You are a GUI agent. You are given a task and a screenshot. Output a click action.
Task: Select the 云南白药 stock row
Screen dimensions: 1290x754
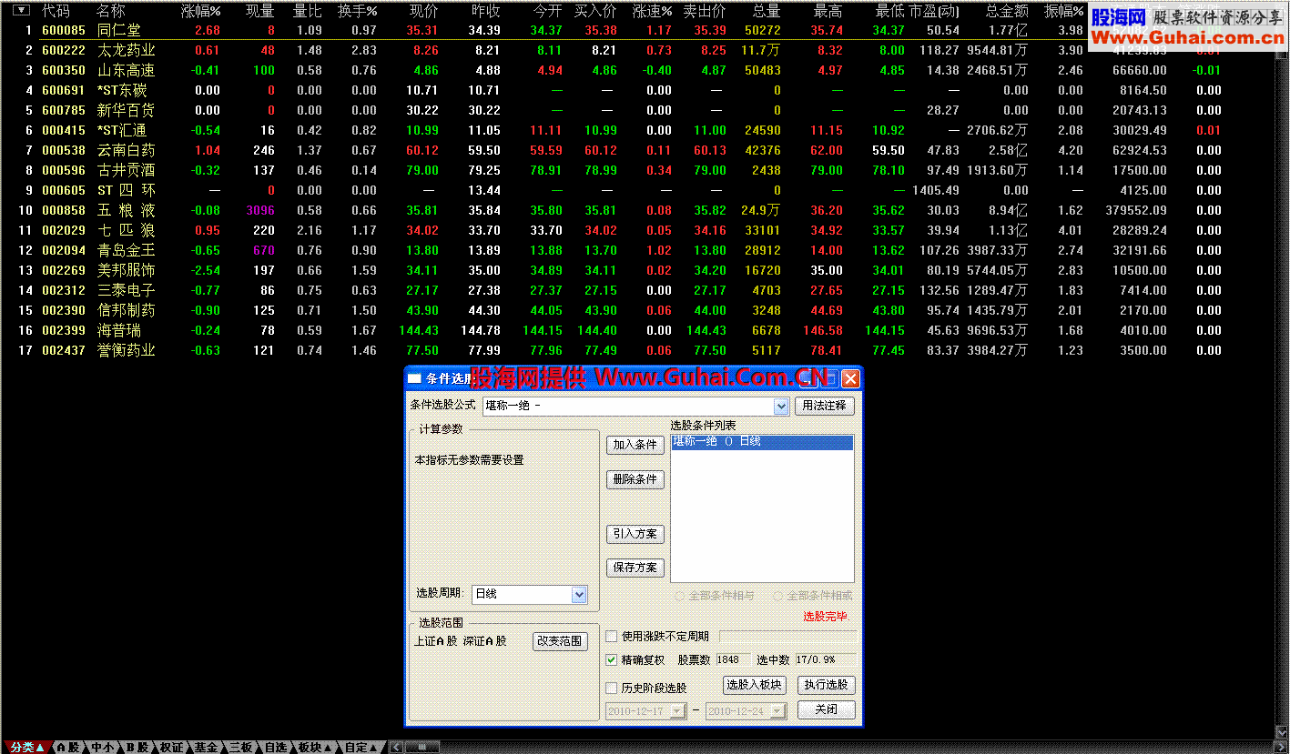click(637, 150)
